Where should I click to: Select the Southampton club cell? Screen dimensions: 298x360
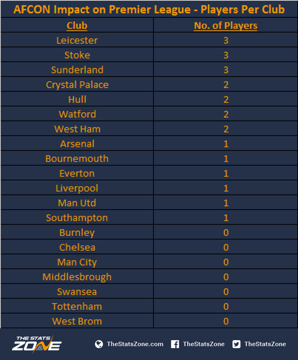[x=77, y=217]
